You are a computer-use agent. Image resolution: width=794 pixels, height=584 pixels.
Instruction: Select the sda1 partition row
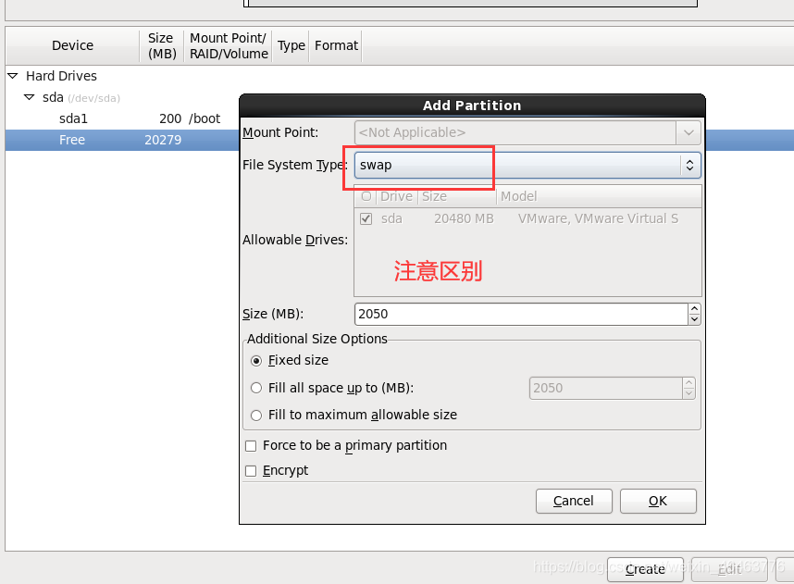(121, 118)
